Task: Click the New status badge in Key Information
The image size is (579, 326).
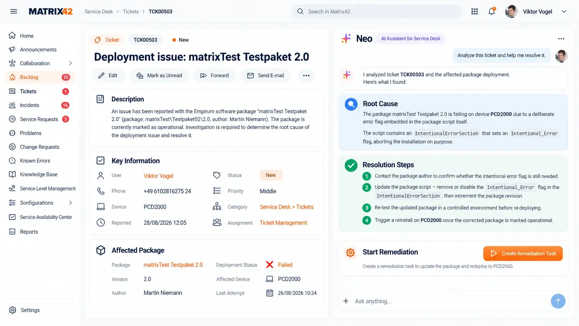Action: (x=271, y=175)
